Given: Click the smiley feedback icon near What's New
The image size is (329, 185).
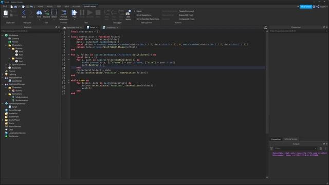Looking at the screenshot, I should click(314, 7).
